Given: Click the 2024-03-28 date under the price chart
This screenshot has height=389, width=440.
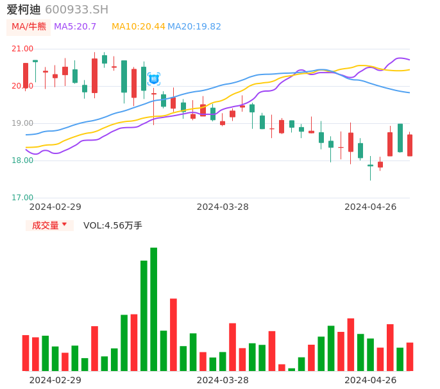Looking at the screenshot, I should coord(223,207).
